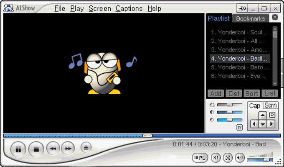This screenshot has height=167, width=284.
Task: Switch to the Bookmarks tab
Action: pos(251,18)
